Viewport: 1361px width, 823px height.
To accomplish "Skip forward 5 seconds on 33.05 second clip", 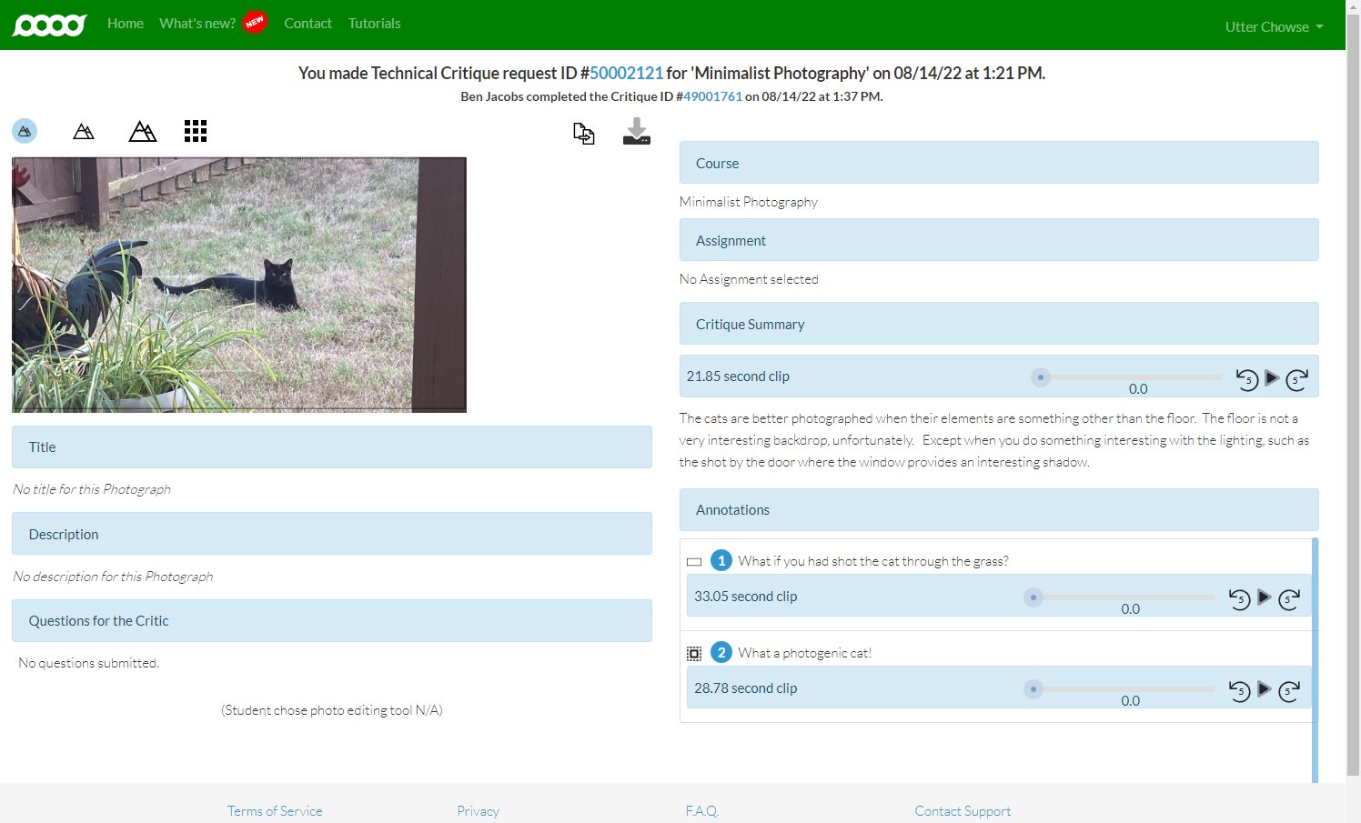I will (x=1289, y=598).
